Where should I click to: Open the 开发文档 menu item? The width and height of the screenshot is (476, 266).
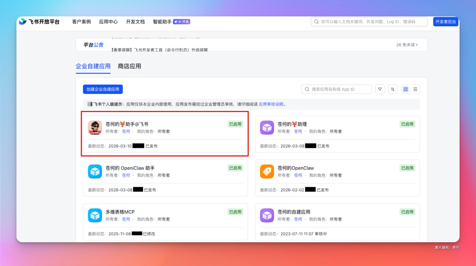point(135,21)
